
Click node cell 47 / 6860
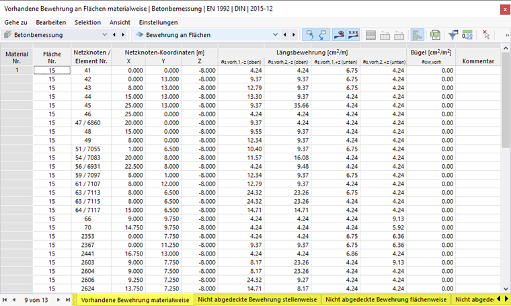(x=87, y=123)
